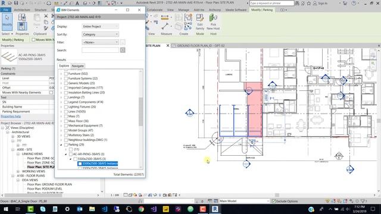Open the Sort By Category dropdown

tap(100, 34)
